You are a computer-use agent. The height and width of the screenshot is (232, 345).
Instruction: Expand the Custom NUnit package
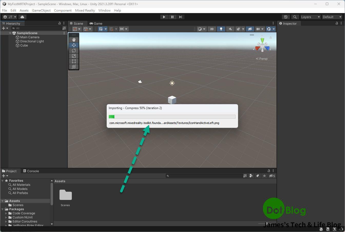pyautogui.click(x=6, y=217)
